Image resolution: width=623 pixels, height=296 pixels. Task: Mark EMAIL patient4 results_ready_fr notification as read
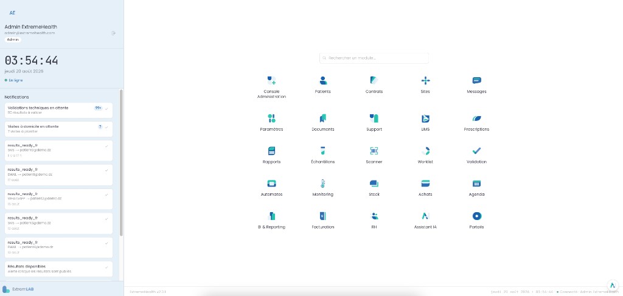click(x=106, y=243)
